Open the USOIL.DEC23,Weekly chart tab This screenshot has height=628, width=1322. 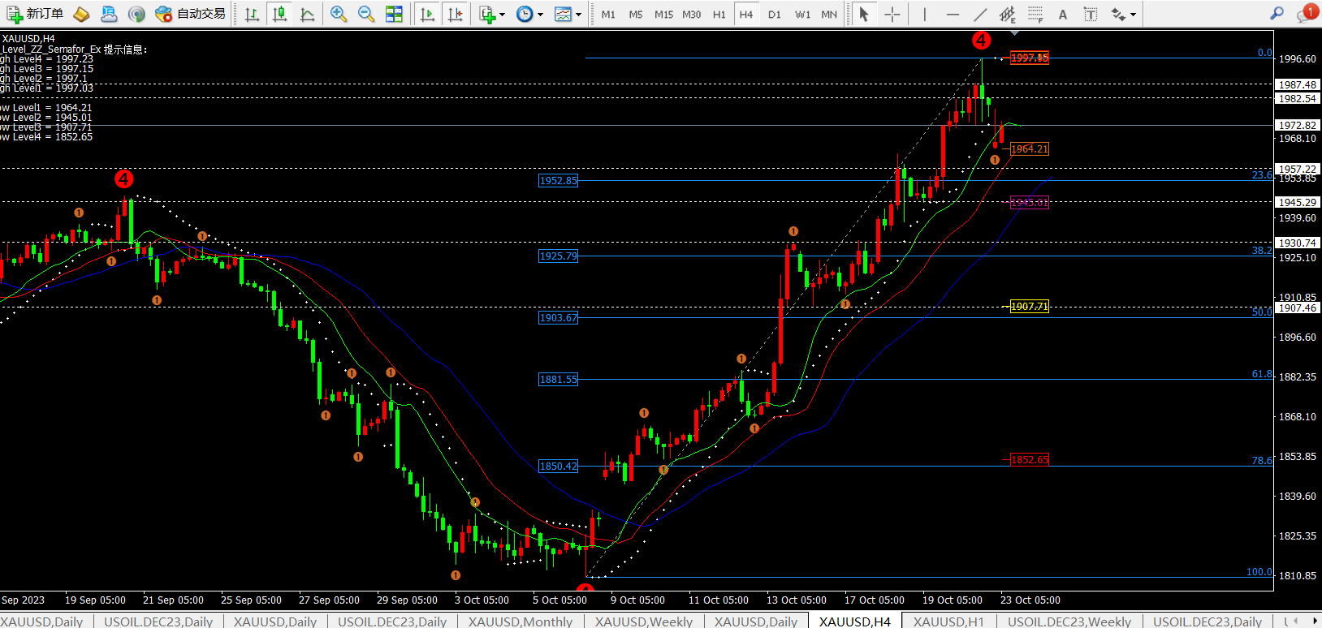[x=1069, y=622]
